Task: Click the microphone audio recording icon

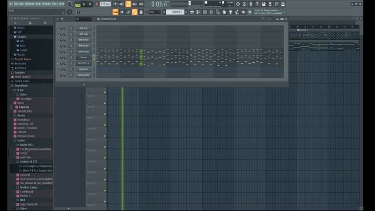Action: coord(251,4)
